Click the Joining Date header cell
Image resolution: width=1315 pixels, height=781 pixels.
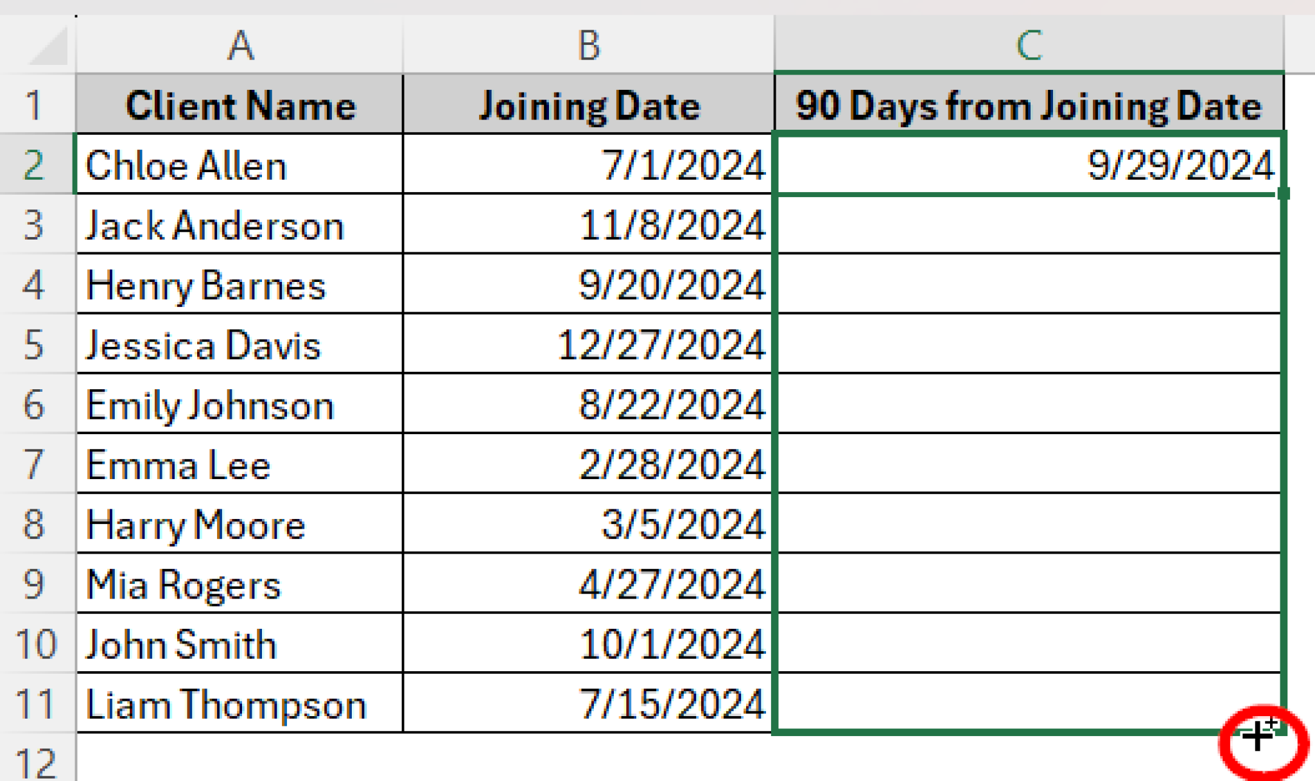point(588,105)
